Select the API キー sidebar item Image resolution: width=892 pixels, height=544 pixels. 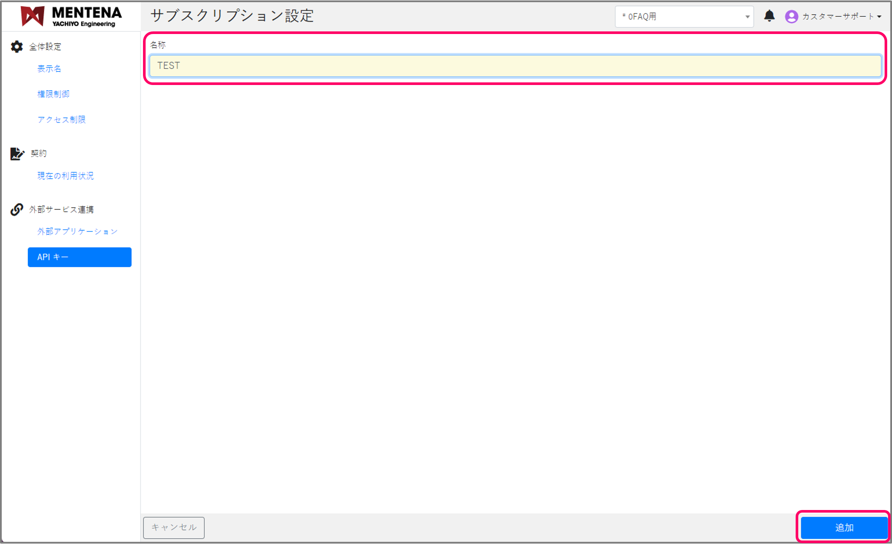(x=79, y=257)
